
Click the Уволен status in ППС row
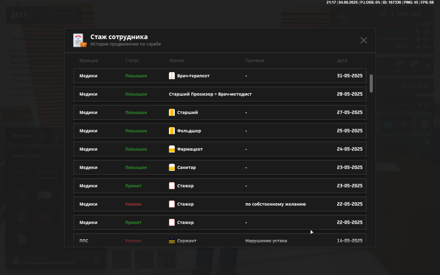(x=133, y=241)
